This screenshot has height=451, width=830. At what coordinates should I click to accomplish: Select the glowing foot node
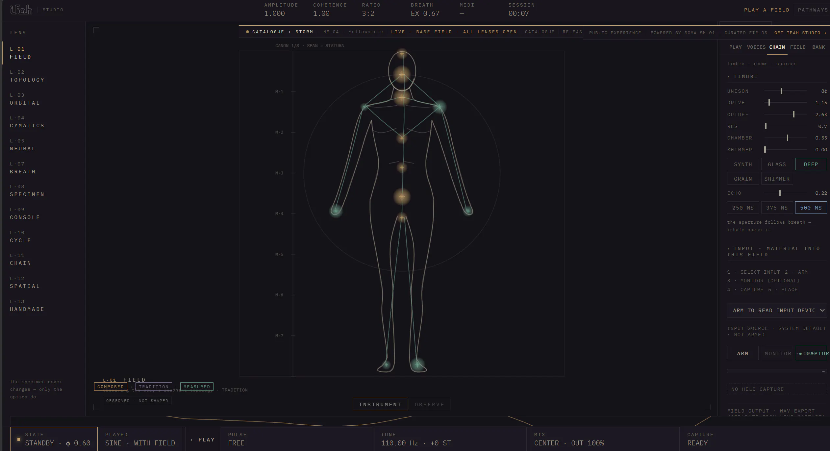click(417, 365)
